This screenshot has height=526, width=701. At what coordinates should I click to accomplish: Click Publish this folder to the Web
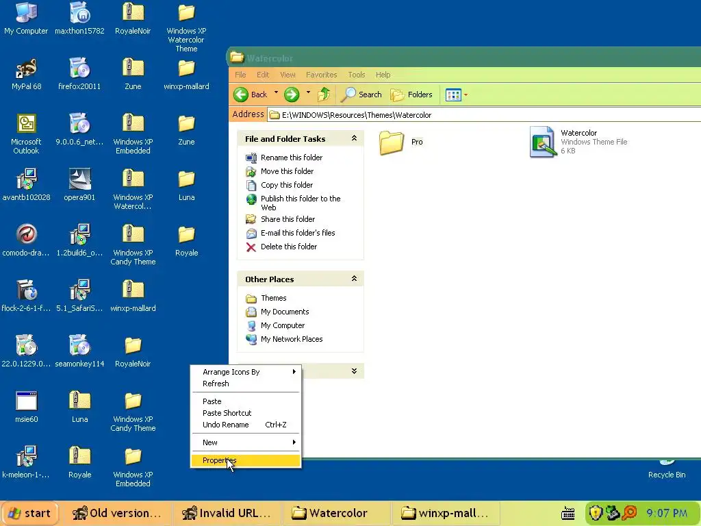tap(301, 203)
